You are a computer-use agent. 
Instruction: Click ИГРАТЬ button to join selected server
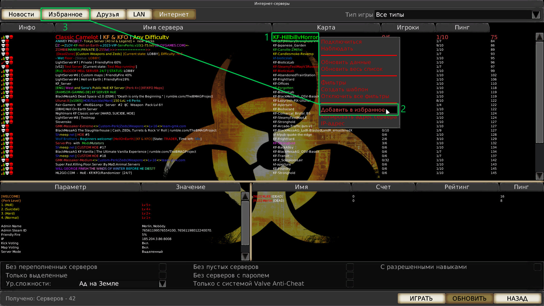tap(421, 298)
